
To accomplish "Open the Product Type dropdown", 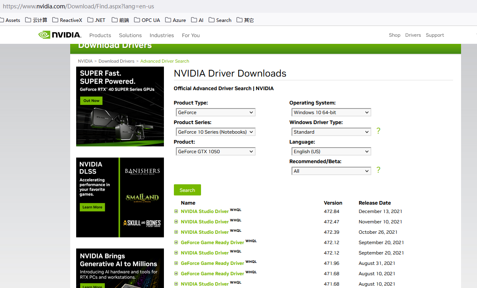I will pyautogui.click(x=215, y=112).
